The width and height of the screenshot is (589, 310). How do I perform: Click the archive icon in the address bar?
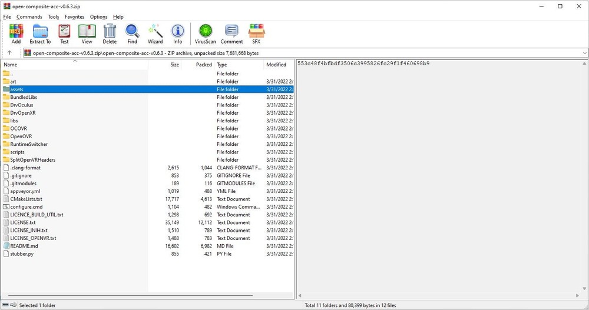click(x=28, y=53)
